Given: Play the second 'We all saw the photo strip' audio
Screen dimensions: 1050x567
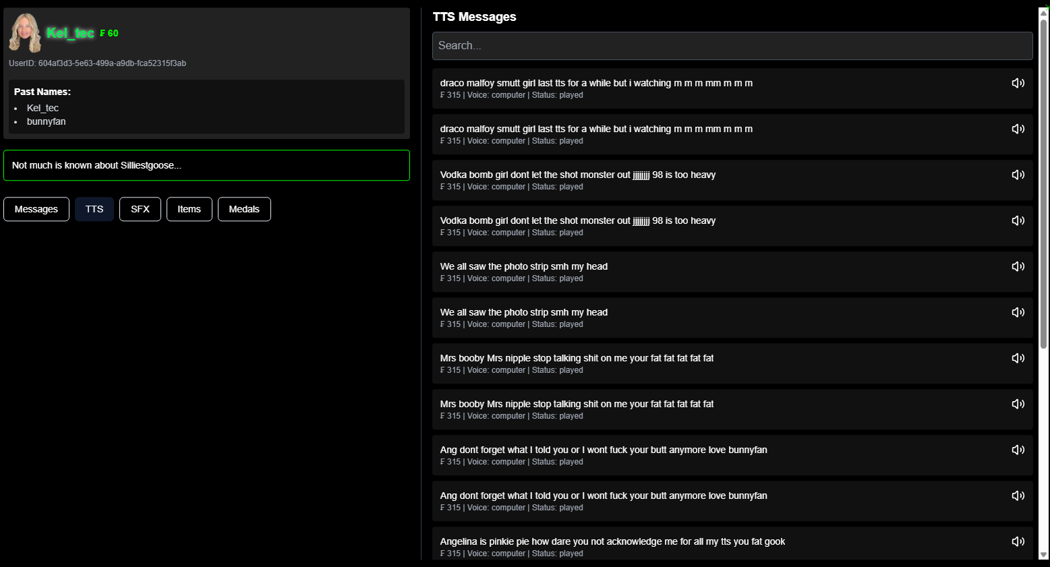Looking at the screenshot, I should pos(1018,312).
